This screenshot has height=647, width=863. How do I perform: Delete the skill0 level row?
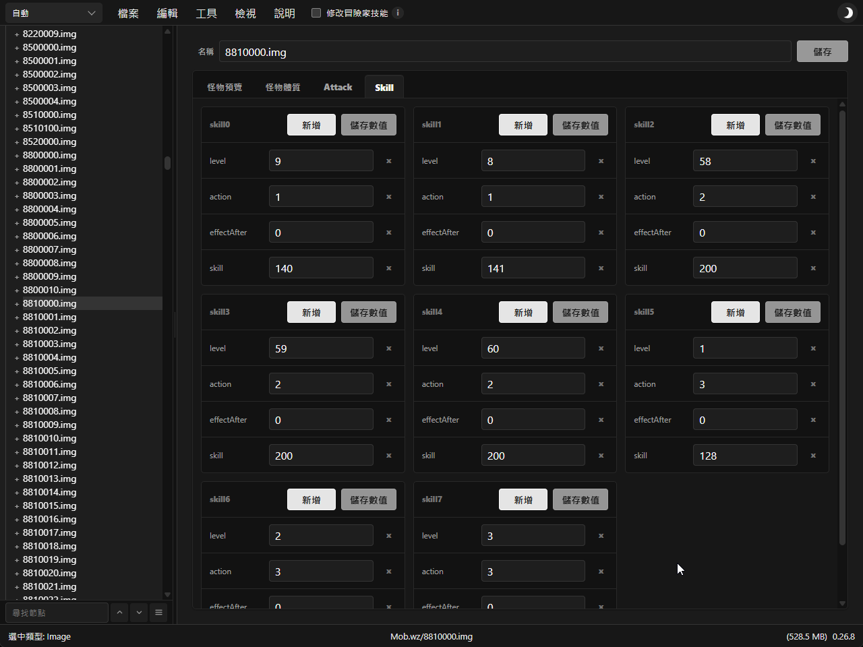click(389, 161)
